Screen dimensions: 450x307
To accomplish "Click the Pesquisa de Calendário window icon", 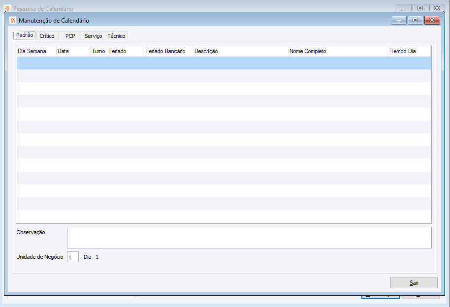I will click(7, 8).
